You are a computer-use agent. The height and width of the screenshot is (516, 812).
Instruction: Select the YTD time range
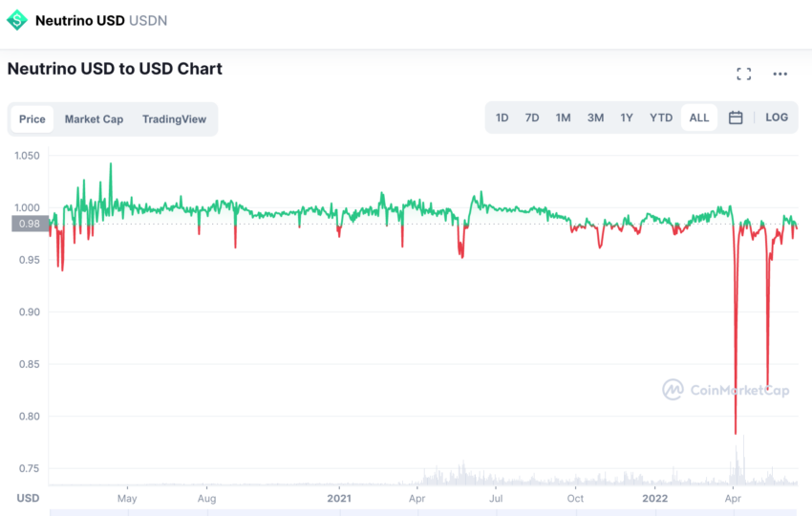click(661, 118)
